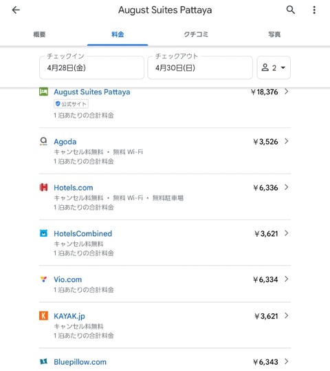
Task: Switch to the クチコミ tab
Action: click(x=196, y=34)
